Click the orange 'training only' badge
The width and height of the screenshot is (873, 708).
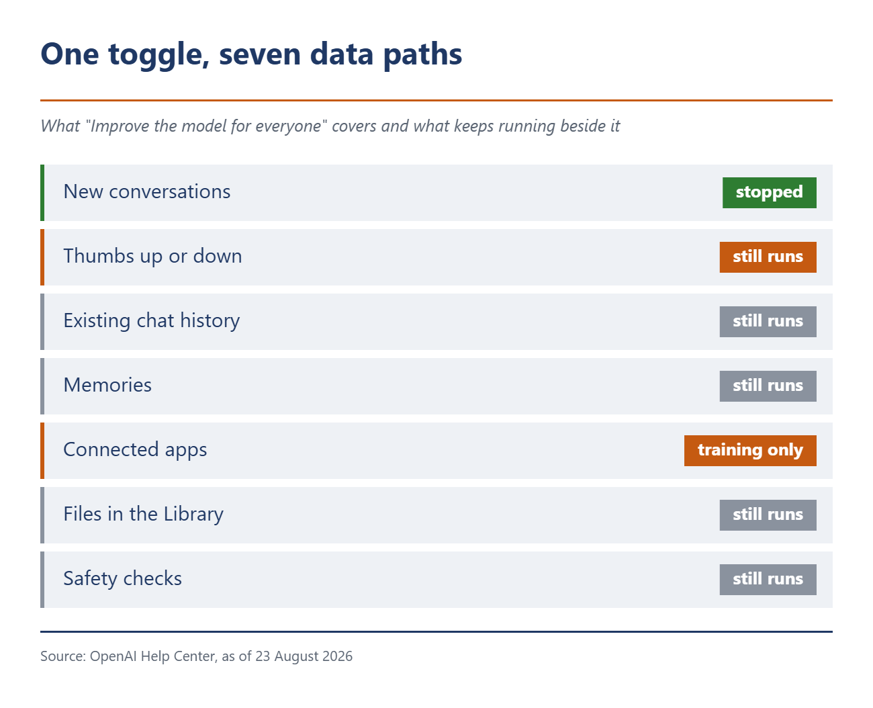750,451
